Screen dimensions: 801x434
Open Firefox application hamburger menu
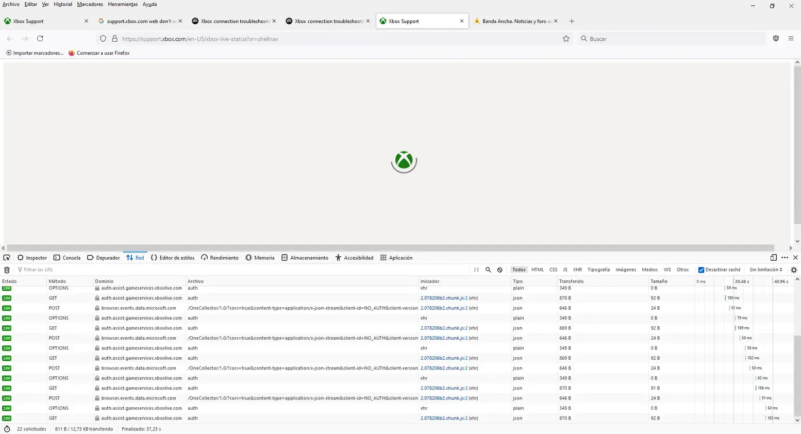point(791,39)
